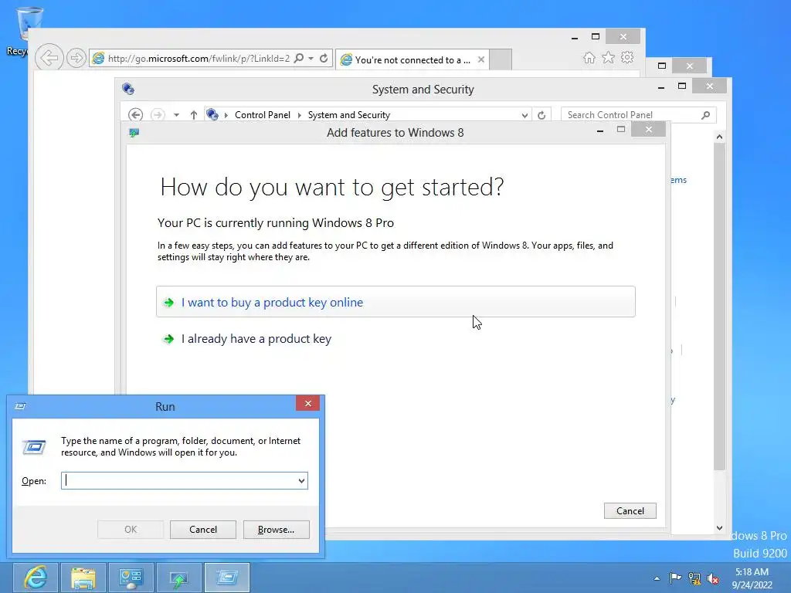This screenshot has height=593, width=791.
Task: Open Favorites star in Internet Explorer
Action: tap(609, 57)
